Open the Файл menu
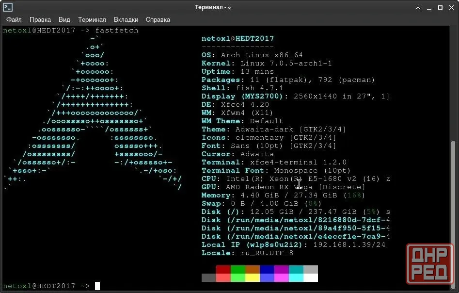This screenshot has height=293, width=459. [14, 19]
